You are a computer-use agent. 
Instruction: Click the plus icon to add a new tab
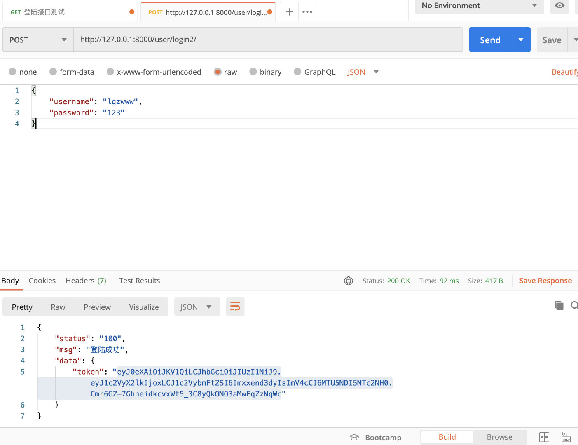[289, 12]
